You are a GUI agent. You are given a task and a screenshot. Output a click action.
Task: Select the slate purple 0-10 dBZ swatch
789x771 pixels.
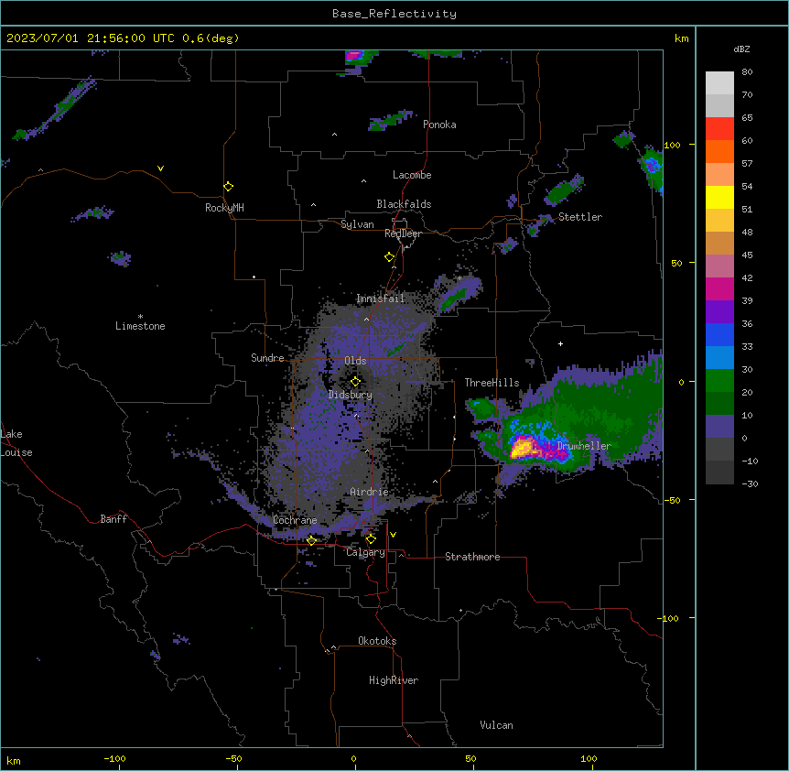719,427
